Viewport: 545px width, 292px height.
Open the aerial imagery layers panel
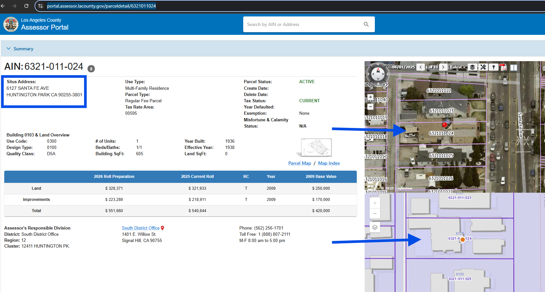click(x=472, y=67)
